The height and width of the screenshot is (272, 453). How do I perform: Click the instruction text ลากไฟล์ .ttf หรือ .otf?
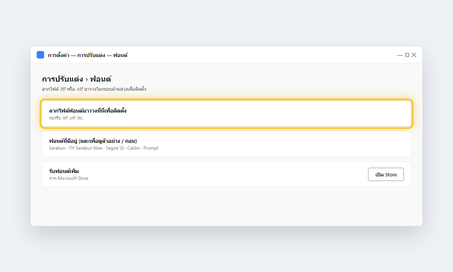pyautogui.click(x=94, y=89)
